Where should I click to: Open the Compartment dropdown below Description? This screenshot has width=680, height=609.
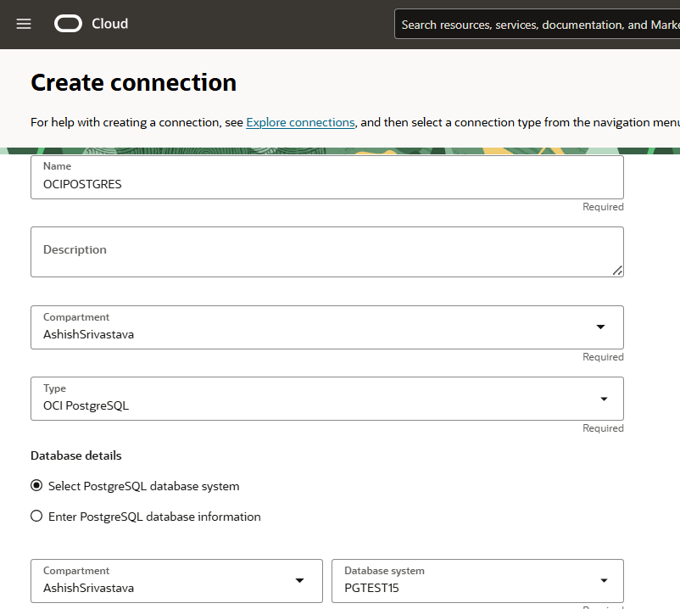pyautogui.click(x=326, y=327)
